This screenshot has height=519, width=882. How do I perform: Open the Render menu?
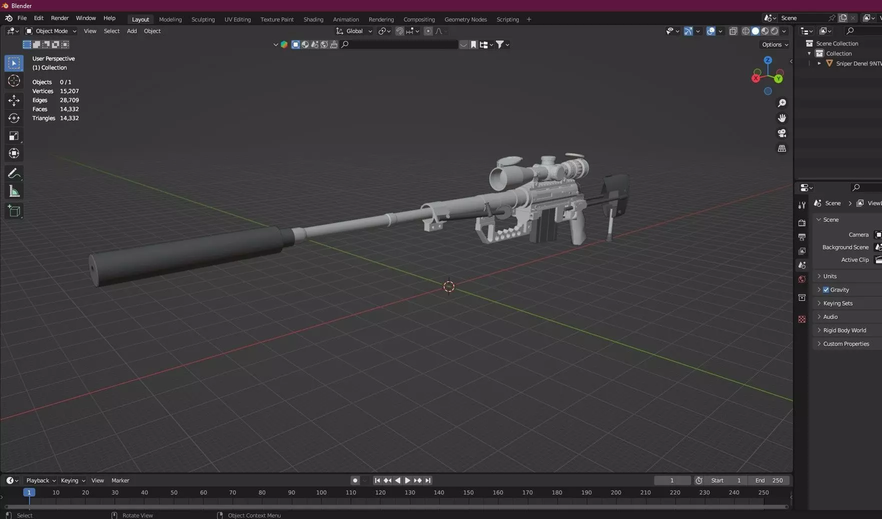click(60, 18)
